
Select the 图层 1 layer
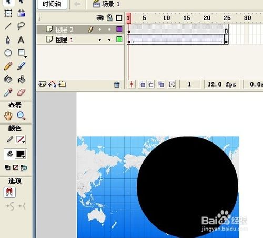coord(80,40)
